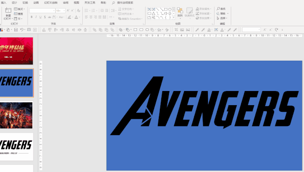Open the font size dropdown

tap(64, 10)
